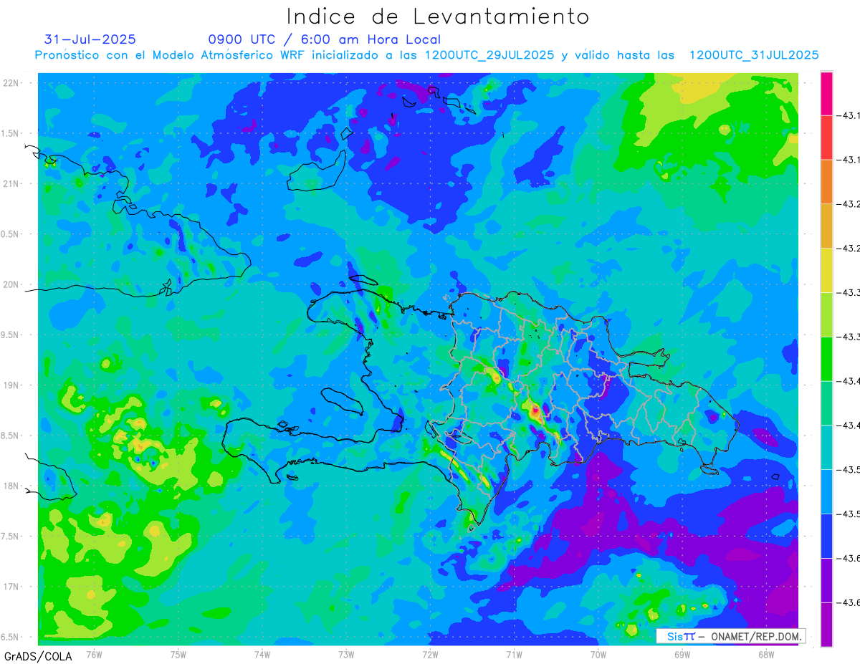The height and width of the screenshot is (664, 860).
Task: Pick the bright yellow legend band
Action: (x=826, y=270)
